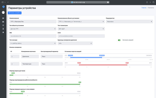Image resolution: width=156 pixels, height=98 pixels.
Task: Click the ICCID input field
Action: pos(81,36)
